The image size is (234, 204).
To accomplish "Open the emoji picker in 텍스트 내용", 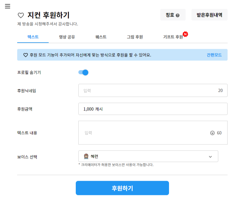I will click(x=212, y=133).
